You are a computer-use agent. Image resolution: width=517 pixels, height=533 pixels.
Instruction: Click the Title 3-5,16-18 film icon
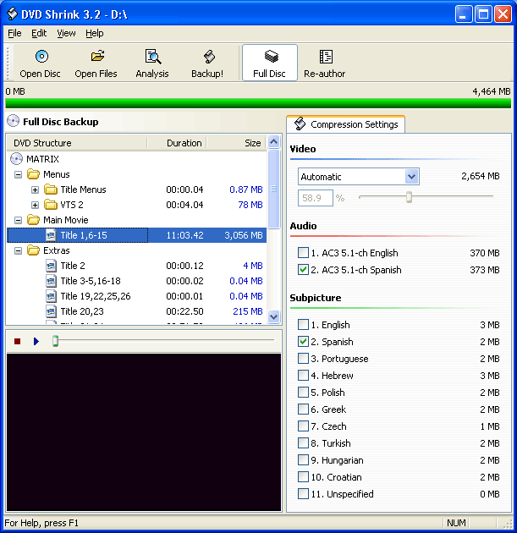click(x=51, y=281)
